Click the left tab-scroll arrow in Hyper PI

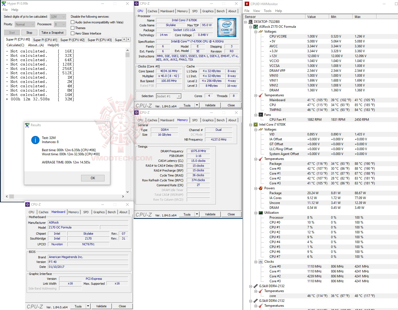pyautogui.click(x=124, y=39)
